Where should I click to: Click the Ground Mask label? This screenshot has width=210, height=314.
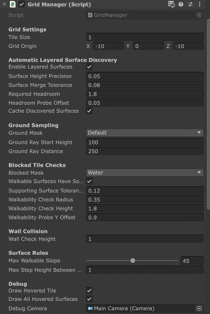coord(25,133)
